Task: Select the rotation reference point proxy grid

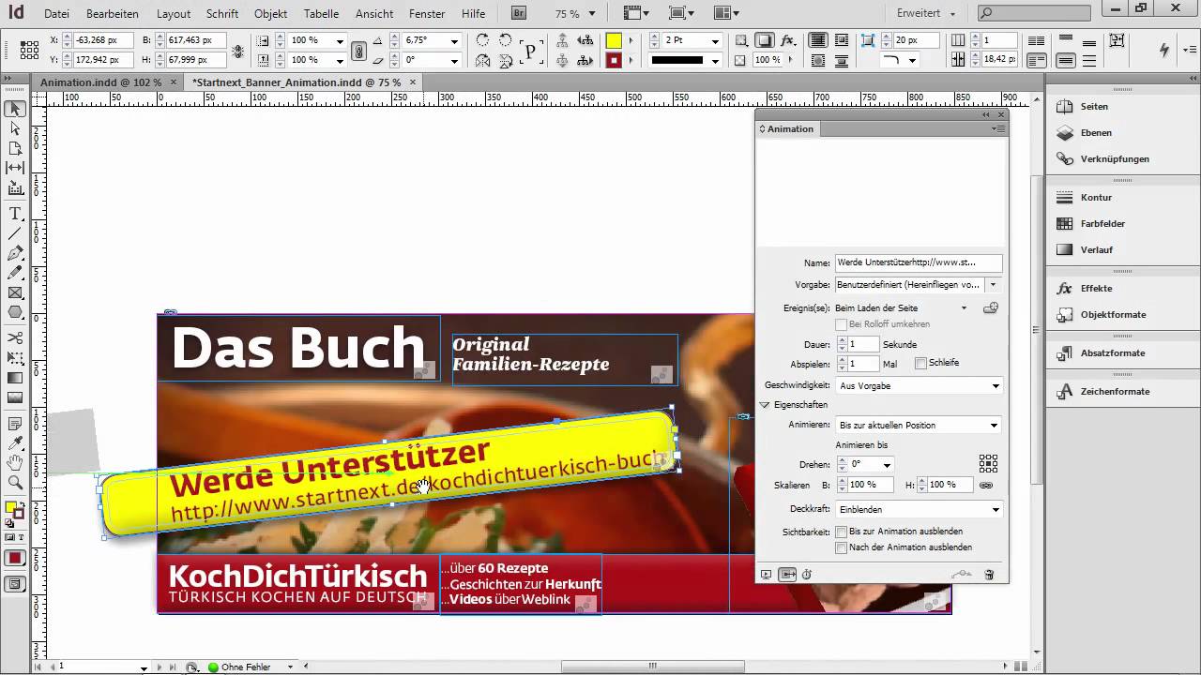Action: (x=988, y=463)
